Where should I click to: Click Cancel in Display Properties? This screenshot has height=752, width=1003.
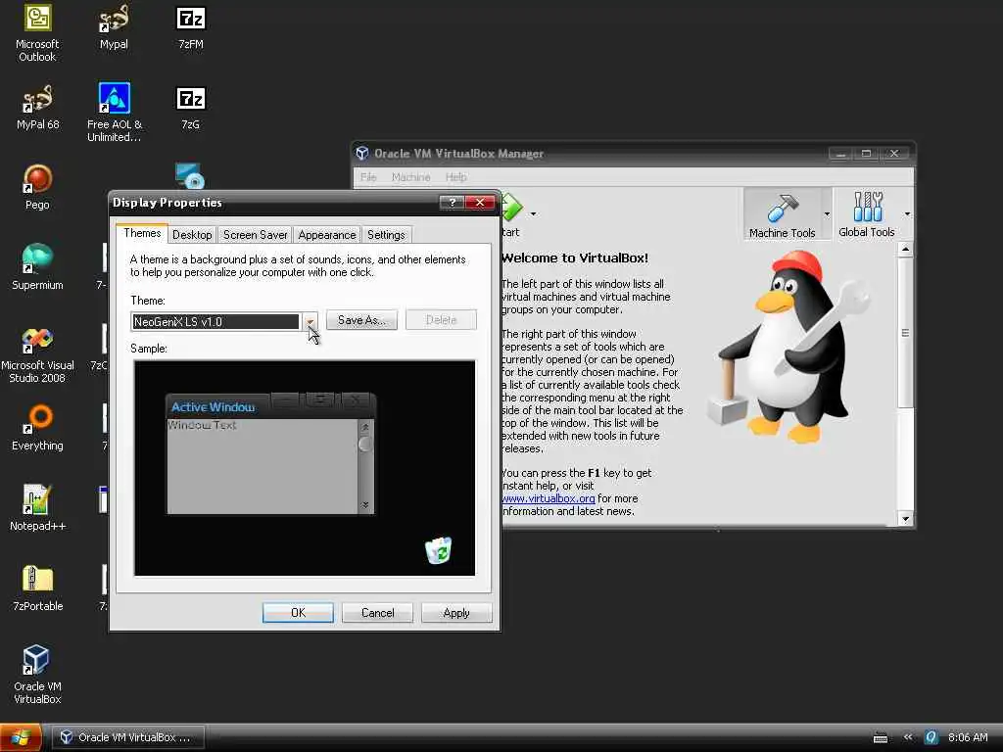coord(377,613)
